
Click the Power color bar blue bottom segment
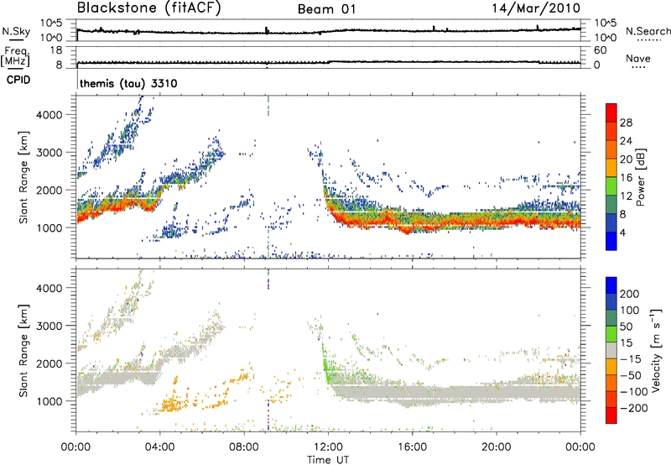click(x=611, y=241)
